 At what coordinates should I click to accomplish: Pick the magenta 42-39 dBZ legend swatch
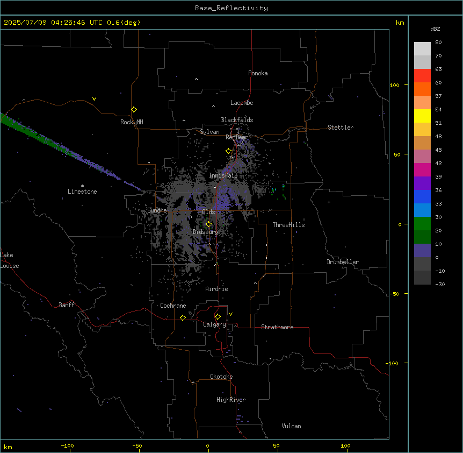pos(422,169)
